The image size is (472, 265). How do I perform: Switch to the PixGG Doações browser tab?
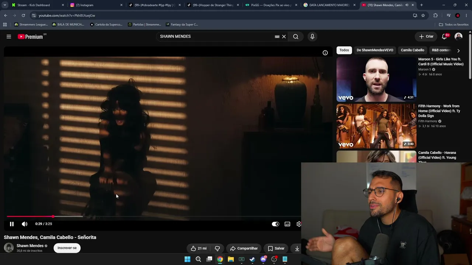[271, 5]
